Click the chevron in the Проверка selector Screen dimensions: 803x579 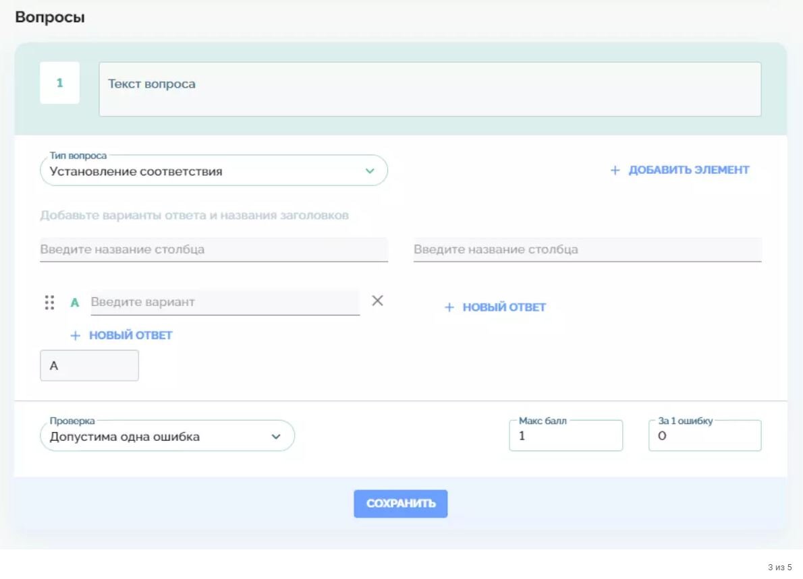point(276,435)
